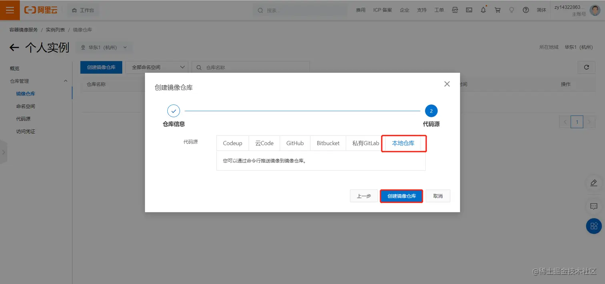Select the 私有GitLab code source tab

click(366, 143)
